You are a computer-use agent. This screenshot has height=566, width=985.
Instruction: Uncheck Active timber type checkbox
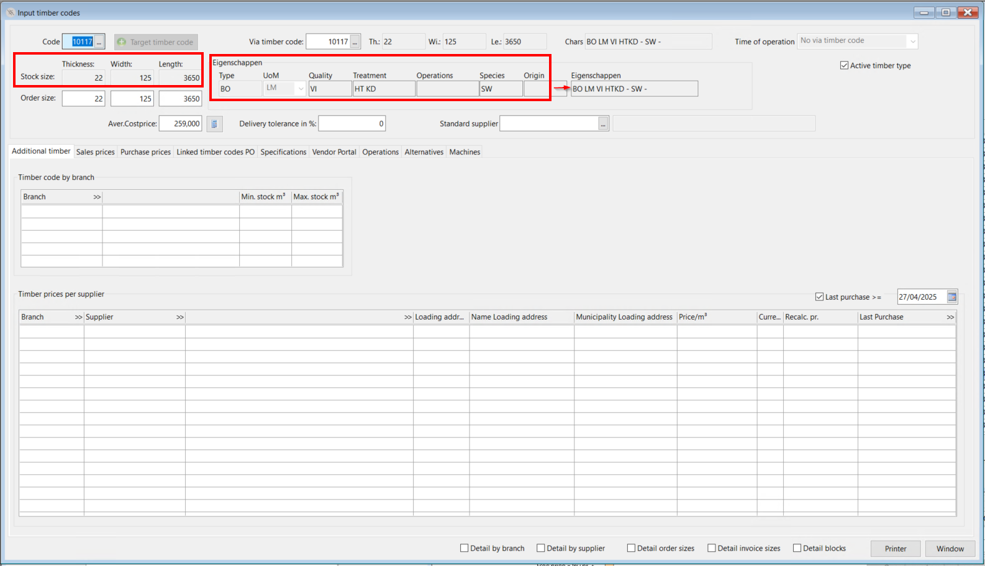pos(844,65)
